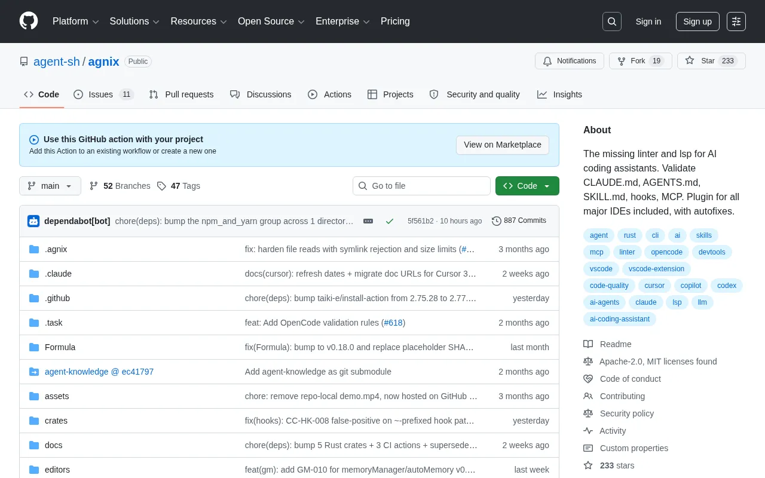Expand the Enterprise menu
The width and height of the screenshot is (765, 478).
pyautogui.click(x=342, y=22)
